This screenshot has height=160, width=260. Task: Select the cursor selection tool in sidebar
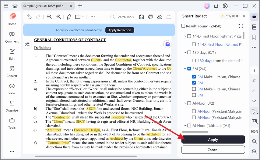(254, 111)
